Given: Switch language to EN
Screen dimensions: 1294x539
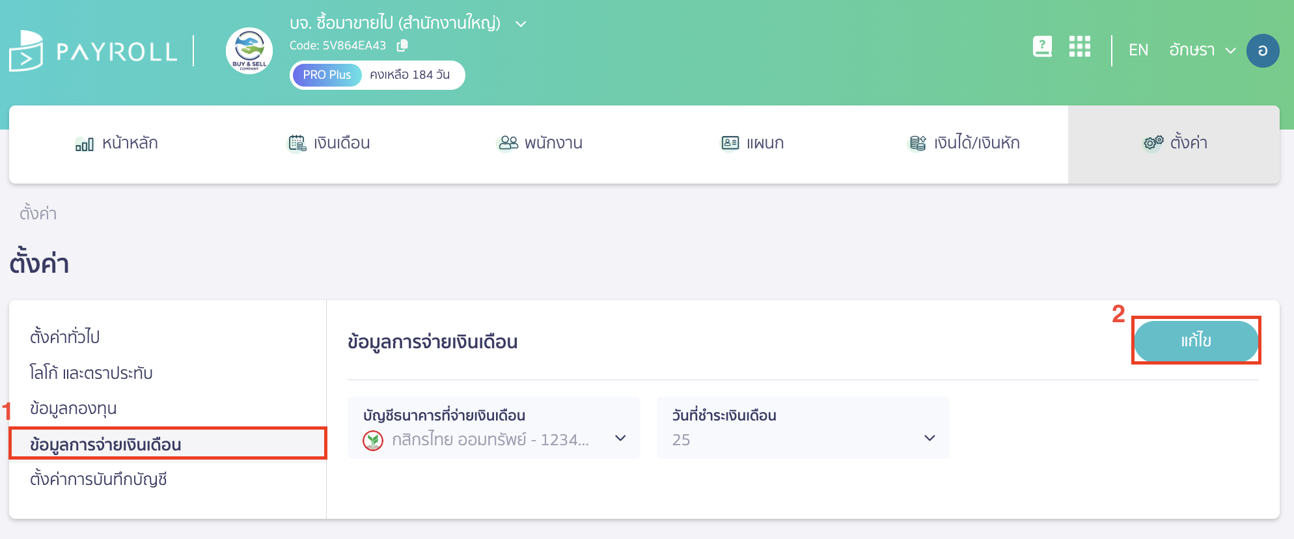Looking at the screenshot, I should [1138, 49].
